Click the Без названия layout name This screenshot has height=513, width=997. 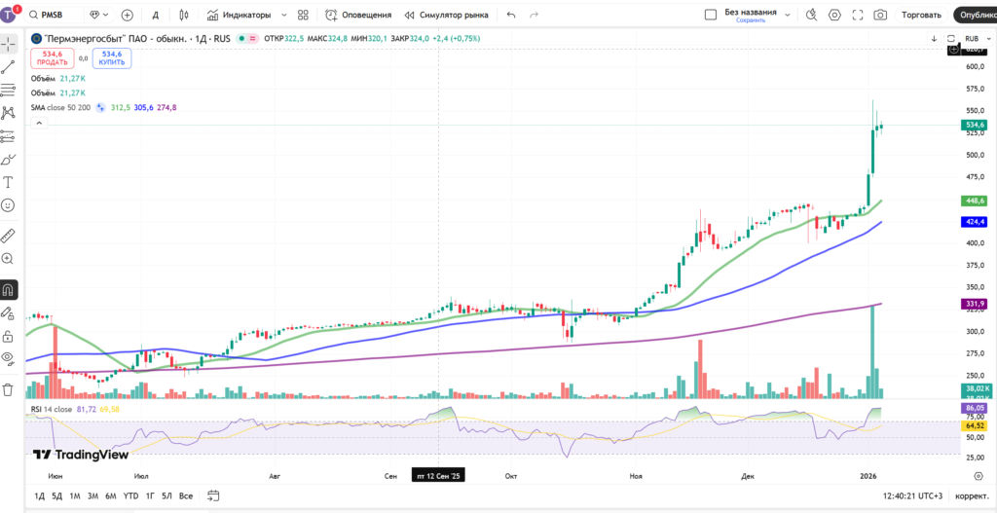[x=751, y=12]
